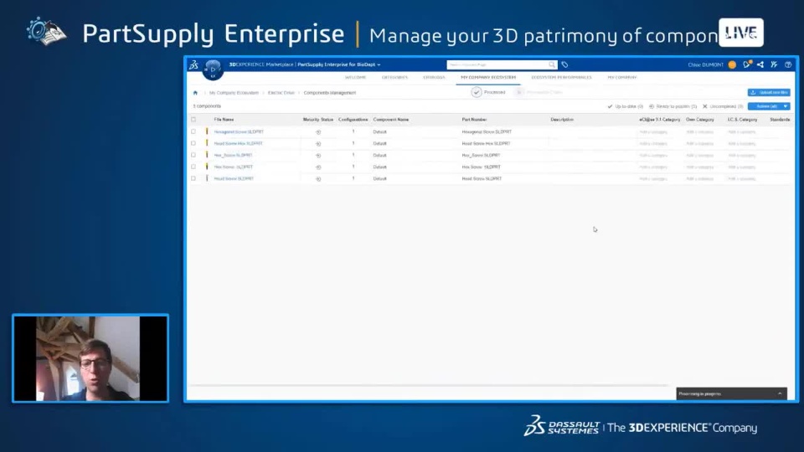Image resolution: width=804 pixels, height=452 pixels.
Task: Check the box for Hexagonal Screw.SLDPRT
Action: (193, 131)
